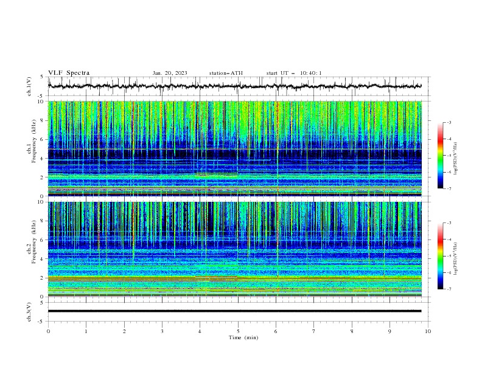Click the ch.3 flat waveform trace
This screenshot has height=372, width=482.
pos(234,311)
